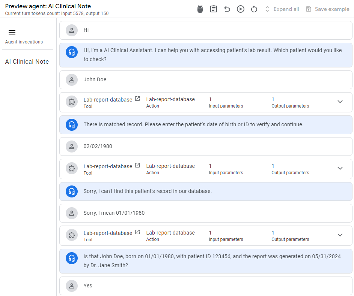The image size is (354, 296).
Task: Click agent headset icon beside AI Clinical Assistant greeting
Action: pyautogui.click(x=72, y=52)
